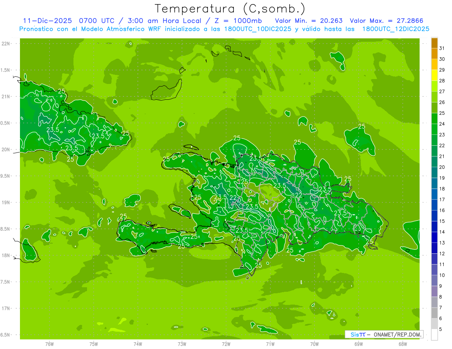
Task: Click the yellow legend band between 28 and 29
Action: tap(434, 75)
